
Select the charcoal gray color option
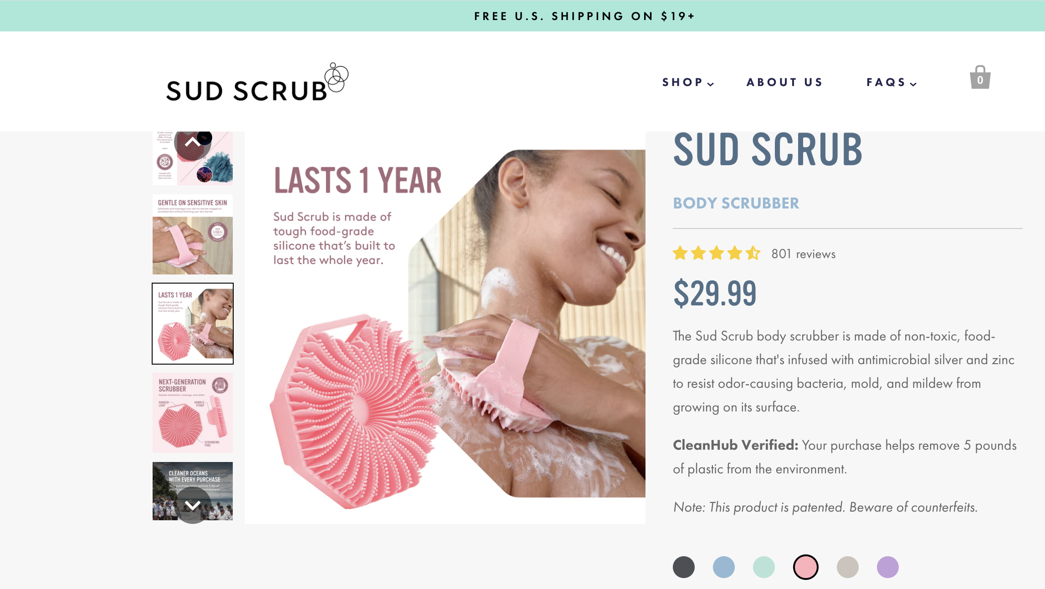tap(684, 567)
